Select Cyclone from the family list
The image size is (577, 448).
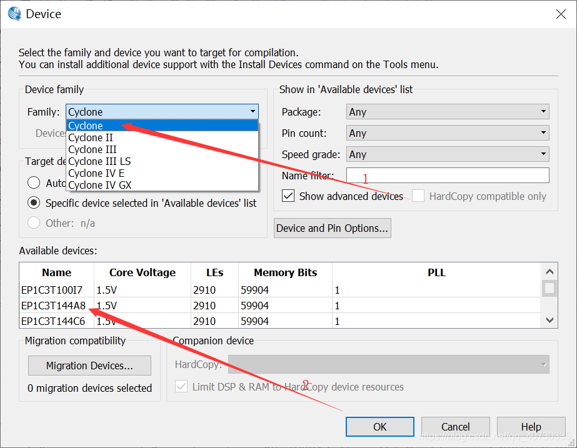163,126
